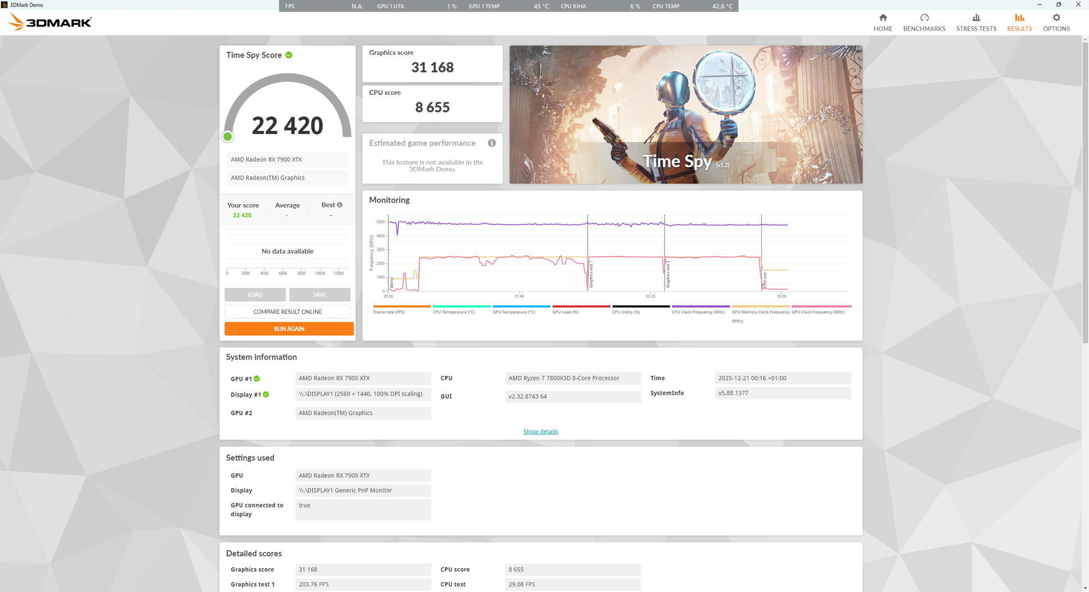Screen dimensions: 1089x592
Task: Click the green score indicator dot on gauge
Action: pyautogui.click(x=227, y=136)
